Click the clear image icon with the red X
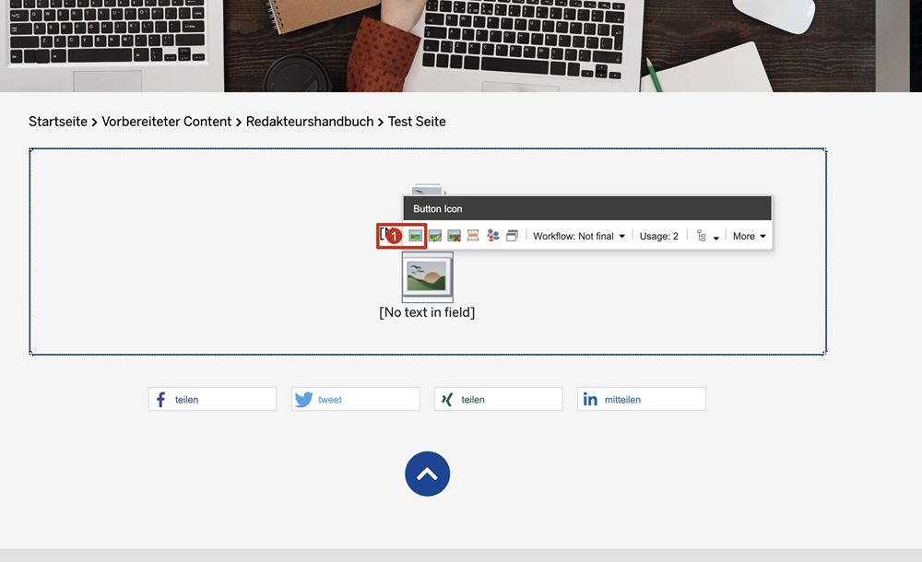 [455, 237]
